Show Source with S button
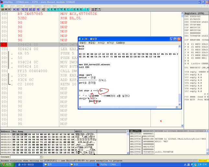 click(87, 9)
